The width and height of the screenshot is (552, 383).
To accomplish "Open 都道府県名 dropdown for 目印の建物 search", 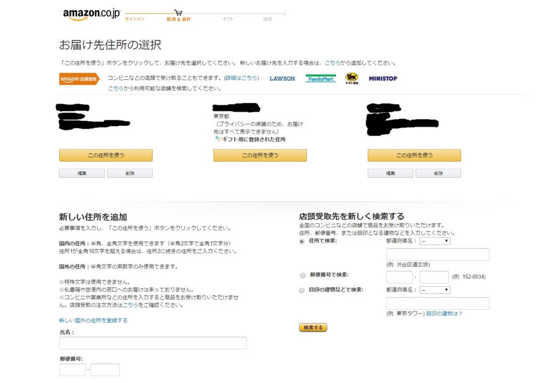I will (435, 290).
